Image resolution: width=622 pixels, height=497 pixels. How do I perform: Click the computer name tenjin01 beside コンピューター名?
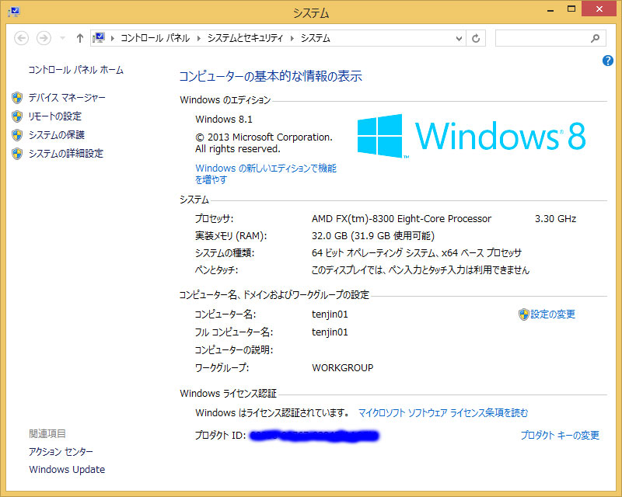point(330,315)
